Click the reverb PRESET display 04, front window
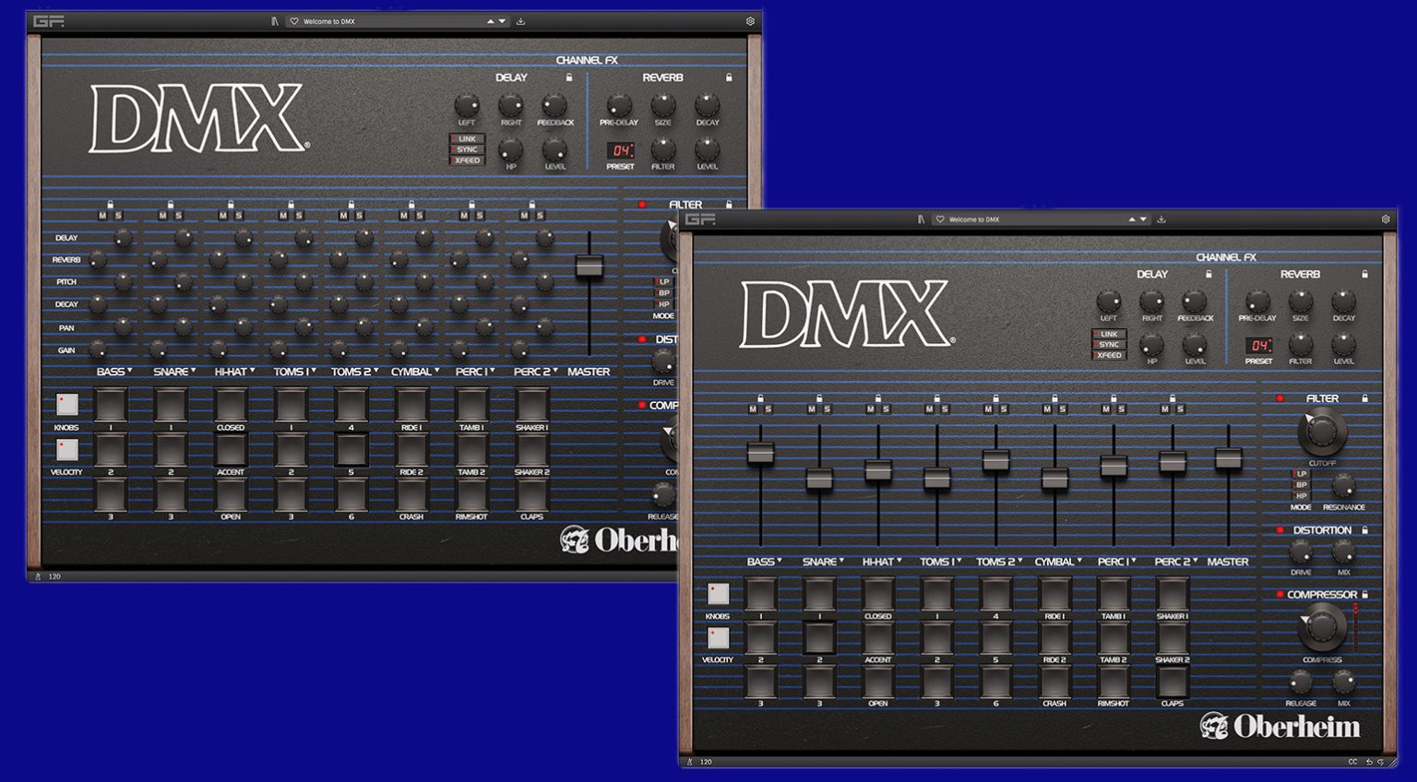This screenshot has width=1417, height=782. pos(1259,346)
